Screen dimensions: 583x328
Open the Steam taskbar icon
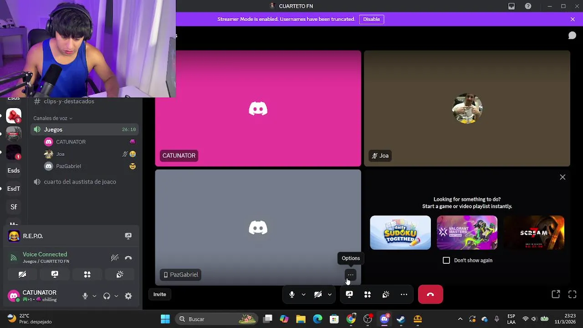tap(401, 319)
